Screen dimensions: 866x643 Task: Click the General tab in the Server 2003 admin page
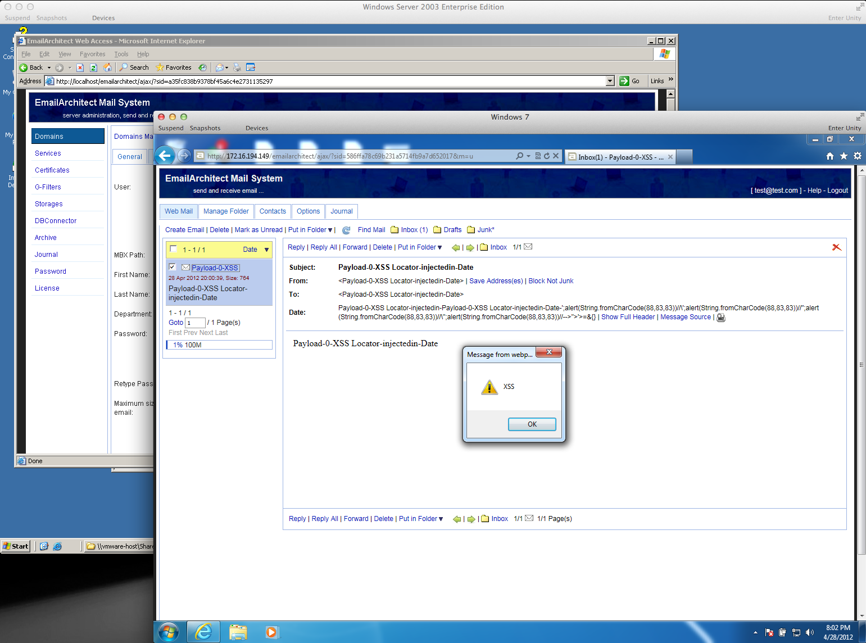pos(130,157)
